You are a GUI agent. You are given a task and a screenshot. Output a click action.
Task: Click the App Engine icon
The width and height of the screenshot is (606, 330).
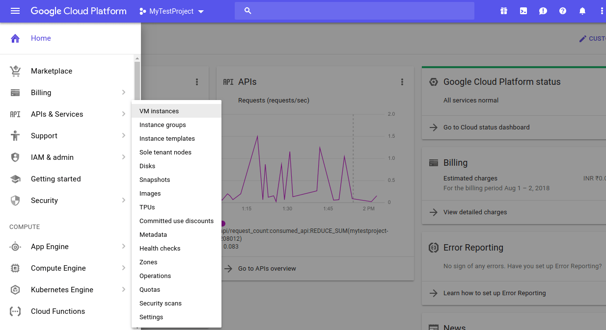(x=15, y=247)
